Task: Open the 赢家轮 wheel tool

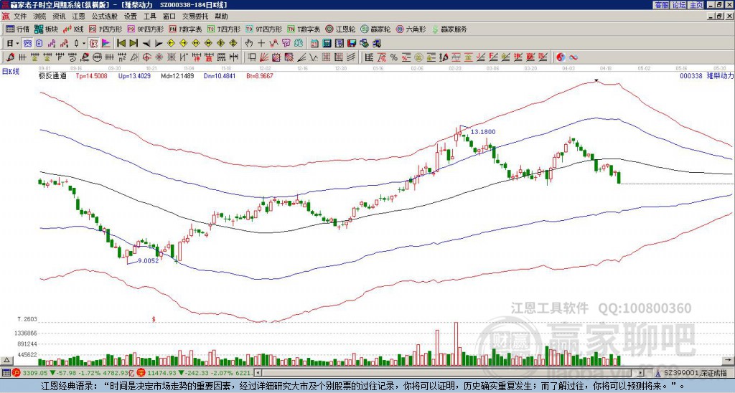Action: 375,29
